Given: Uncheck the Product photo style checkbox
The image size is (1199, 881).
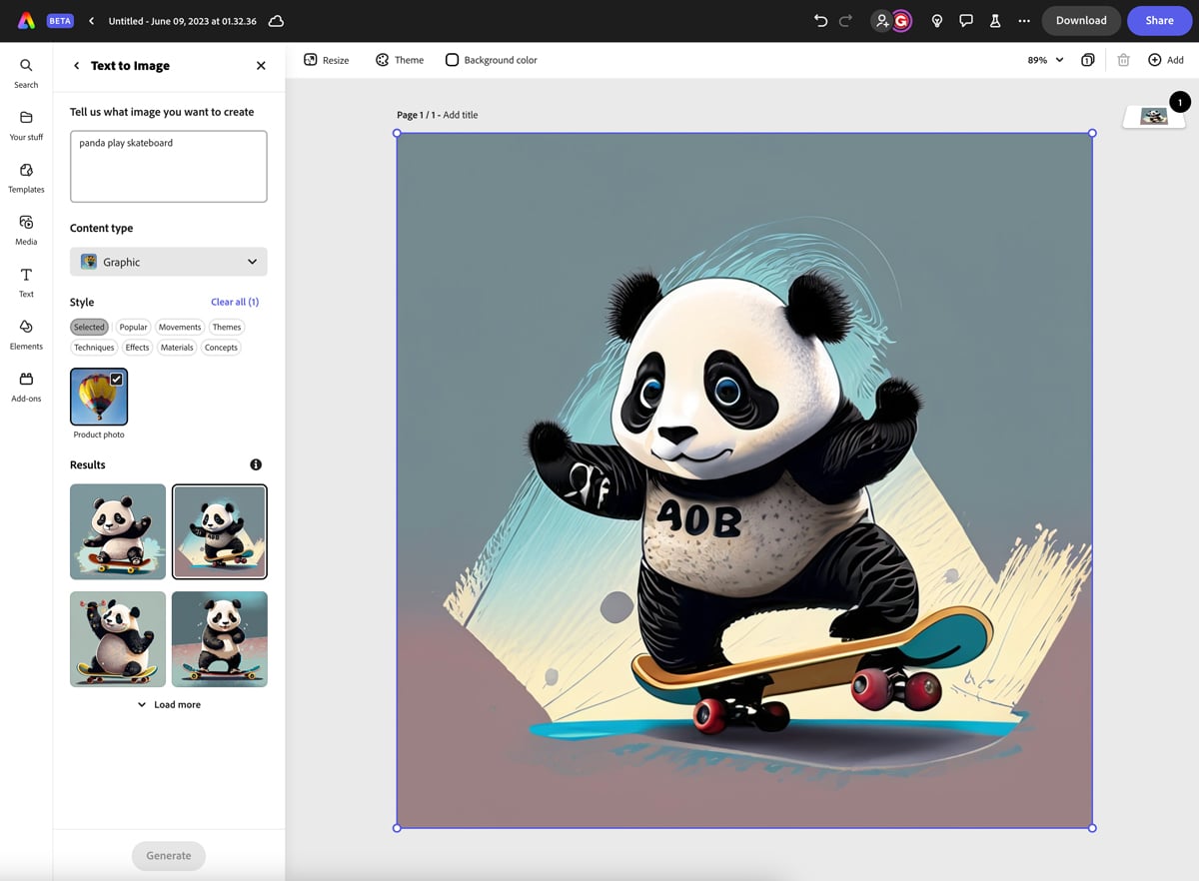Looking at the screenshot, I should tap(117, 379).
